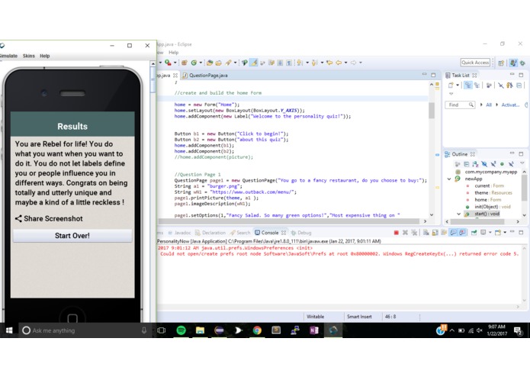Open the Back navigation history dropdown
This screenshot has width=530, height=377.
[345, 63]
